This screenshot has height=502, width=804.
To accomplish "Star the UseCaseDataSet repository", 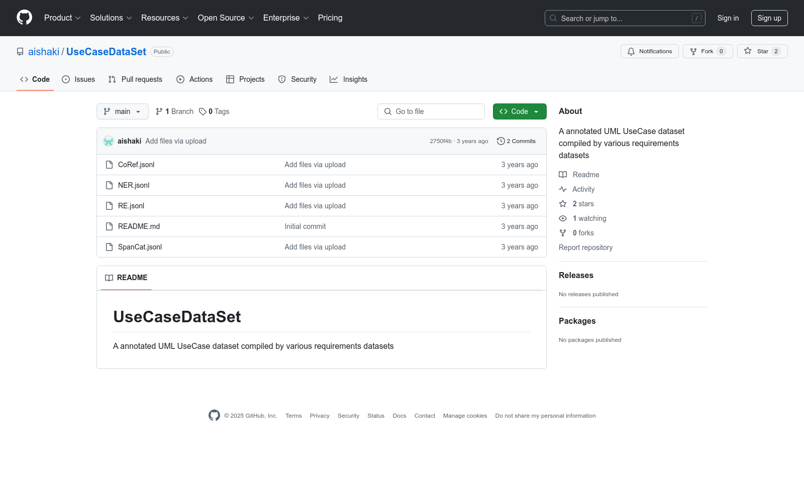I will pyautogui.click(x=762, y=51).
